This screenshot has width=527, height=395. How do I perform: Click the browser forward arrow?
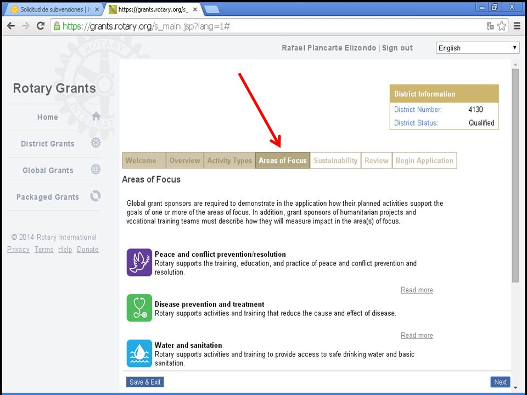pyautogui.click(x=26, y=26)
